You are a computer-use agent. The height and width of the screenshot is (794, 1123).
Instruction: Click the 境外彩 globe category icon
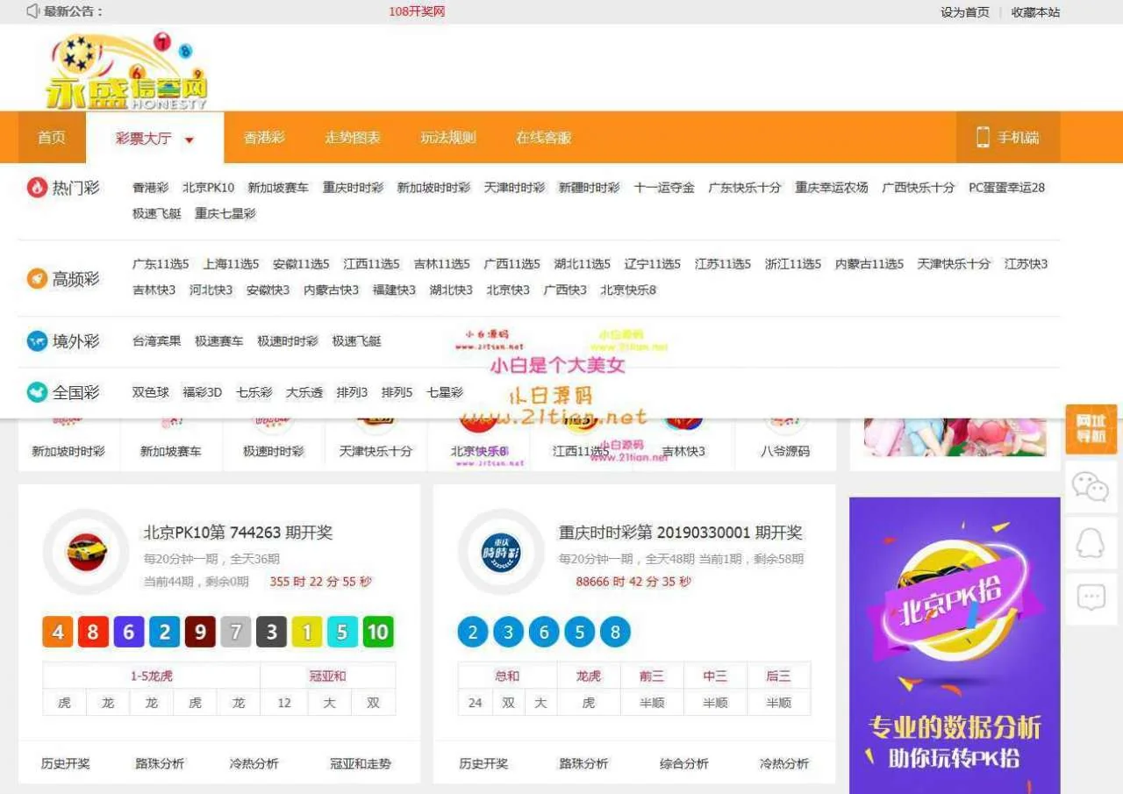[37, 341]
